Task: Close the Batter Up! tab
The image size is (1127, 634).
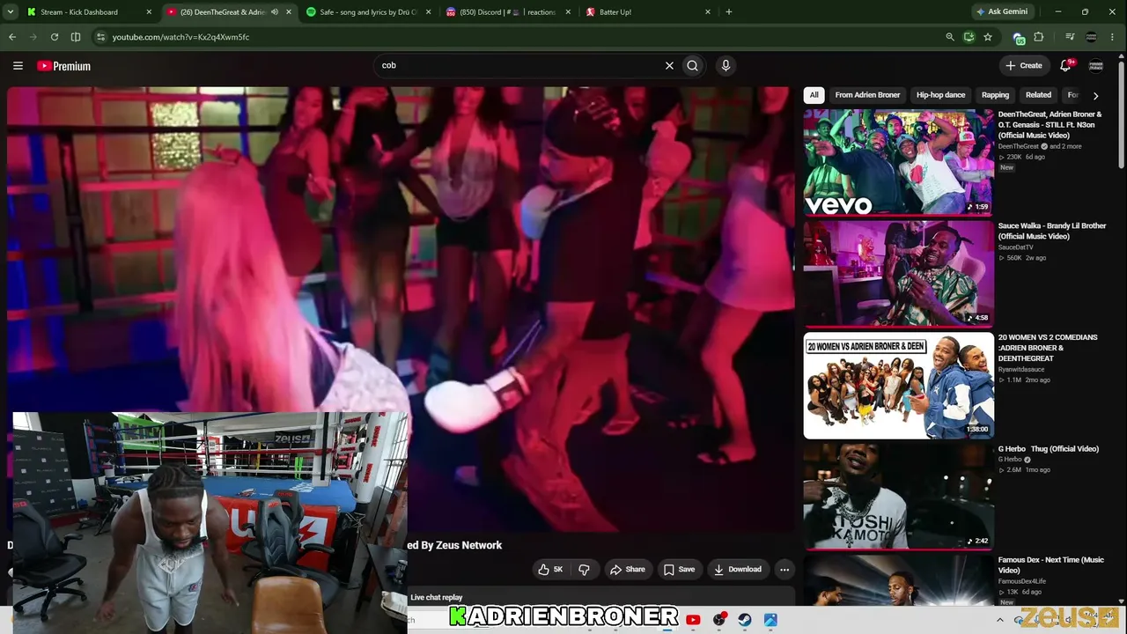Action: pyautogui.click(x=707, y=12)
